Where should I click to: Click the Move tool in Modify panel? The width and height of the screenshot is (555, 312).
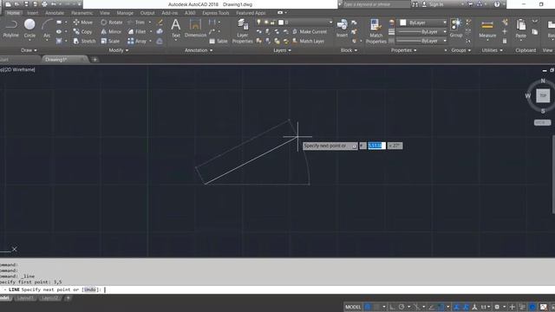[x=82, y=23]
